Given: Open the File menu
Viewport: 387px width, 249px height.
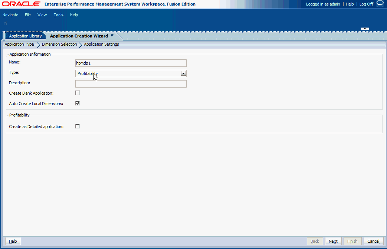Looking at the screenshot, I should (28, 15).
